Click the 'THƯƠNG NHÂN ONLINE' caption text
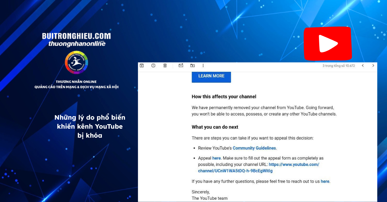This screenshot has height=202, width=387. tap(76, 82)
